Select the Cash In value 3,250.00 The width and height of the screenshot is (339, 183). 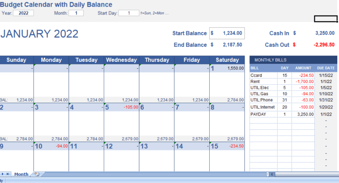pos(325,33)
